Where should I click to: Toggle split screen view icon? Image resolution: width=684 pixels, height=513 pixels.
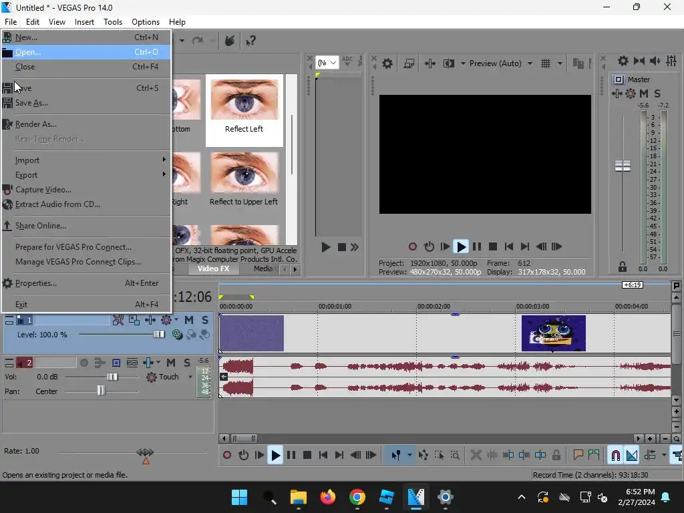coord(448,63)
